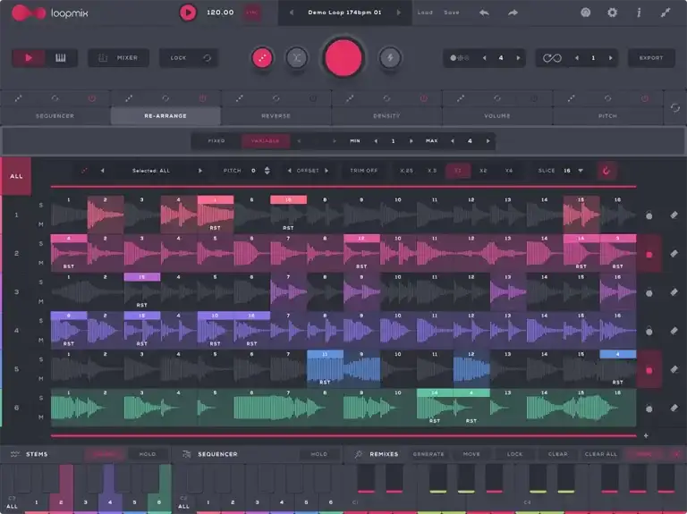
Task: Increase the MIN value
Action: [x=411, y=141]
